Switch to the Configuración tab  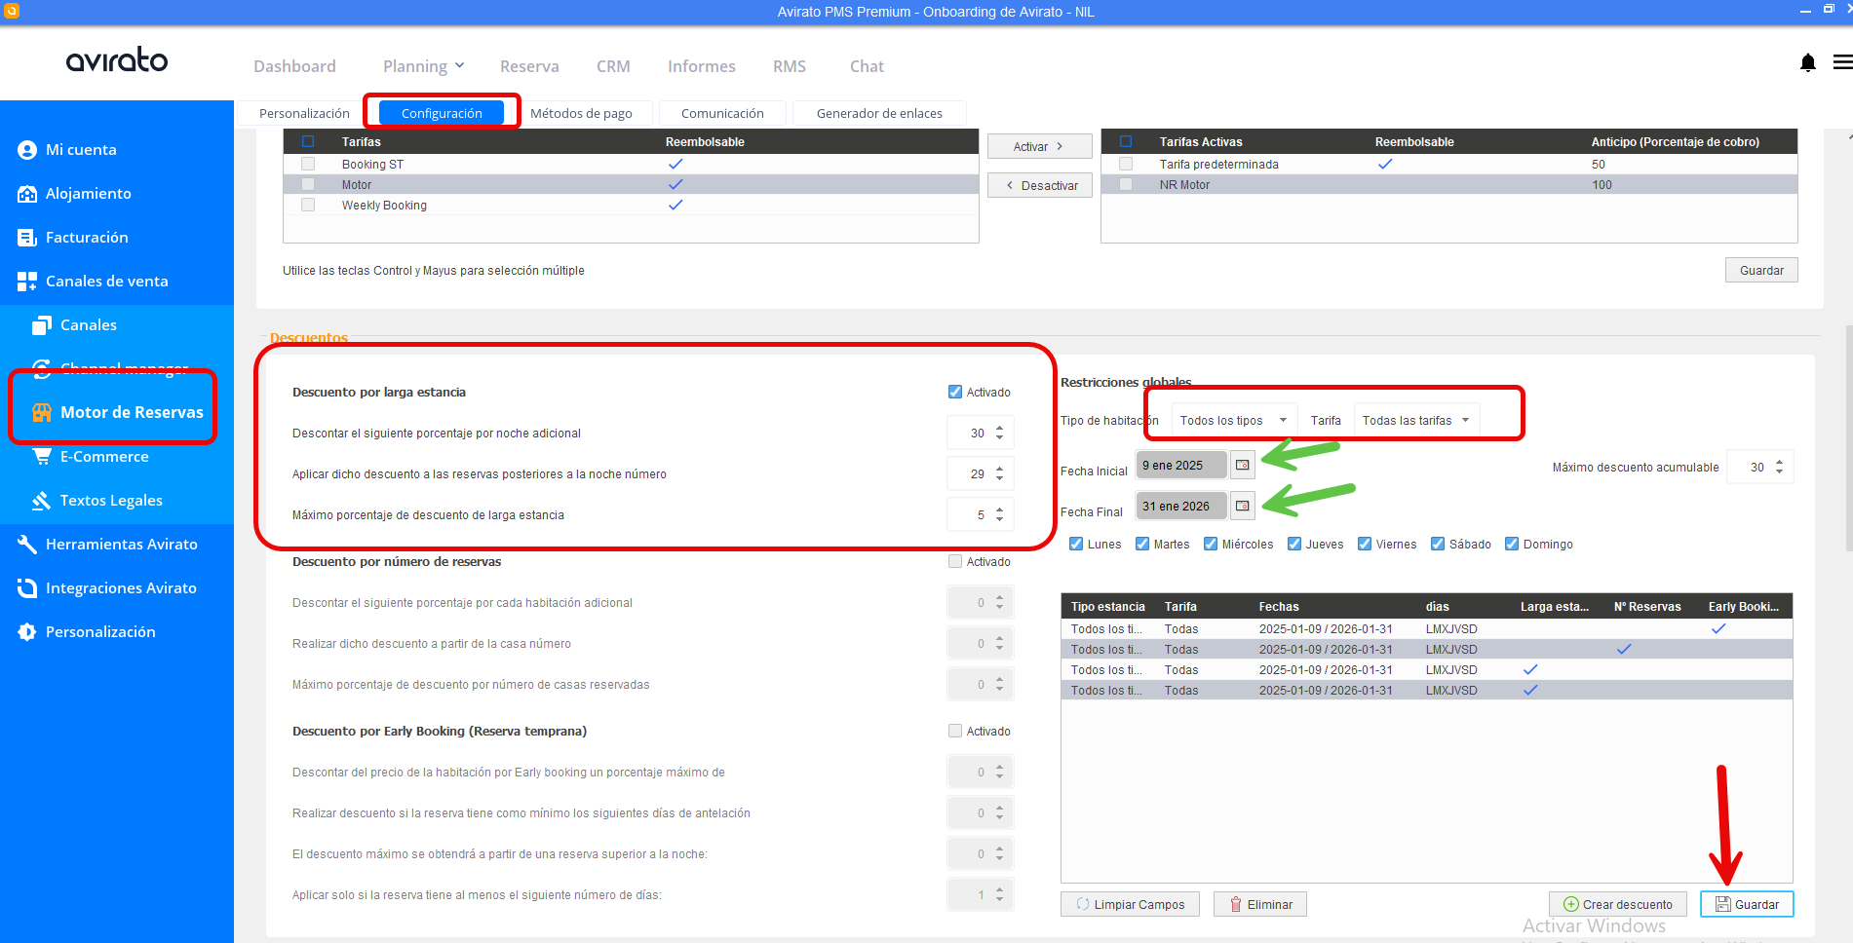pos(442,113)
